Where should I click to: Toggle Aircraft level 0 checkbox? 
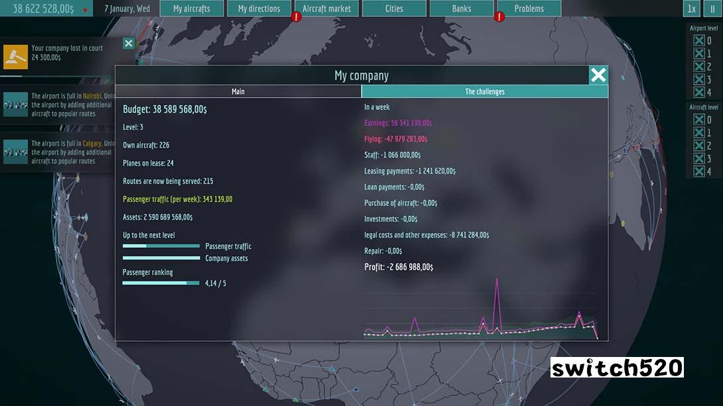tap(699, 120)
